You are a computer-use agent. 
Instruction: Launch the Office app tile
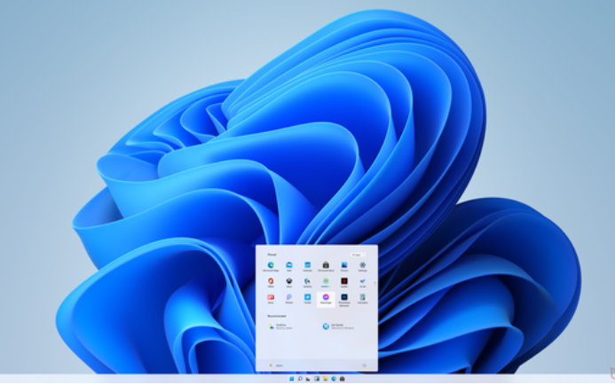(x=271, y=283)
